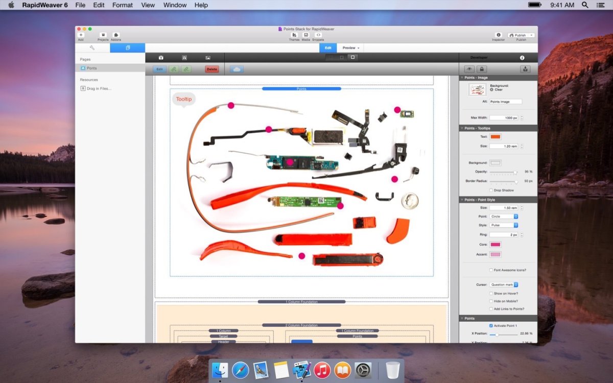
Task: Select the pages sidebar tab icon
Action: [x=128, y=47]
